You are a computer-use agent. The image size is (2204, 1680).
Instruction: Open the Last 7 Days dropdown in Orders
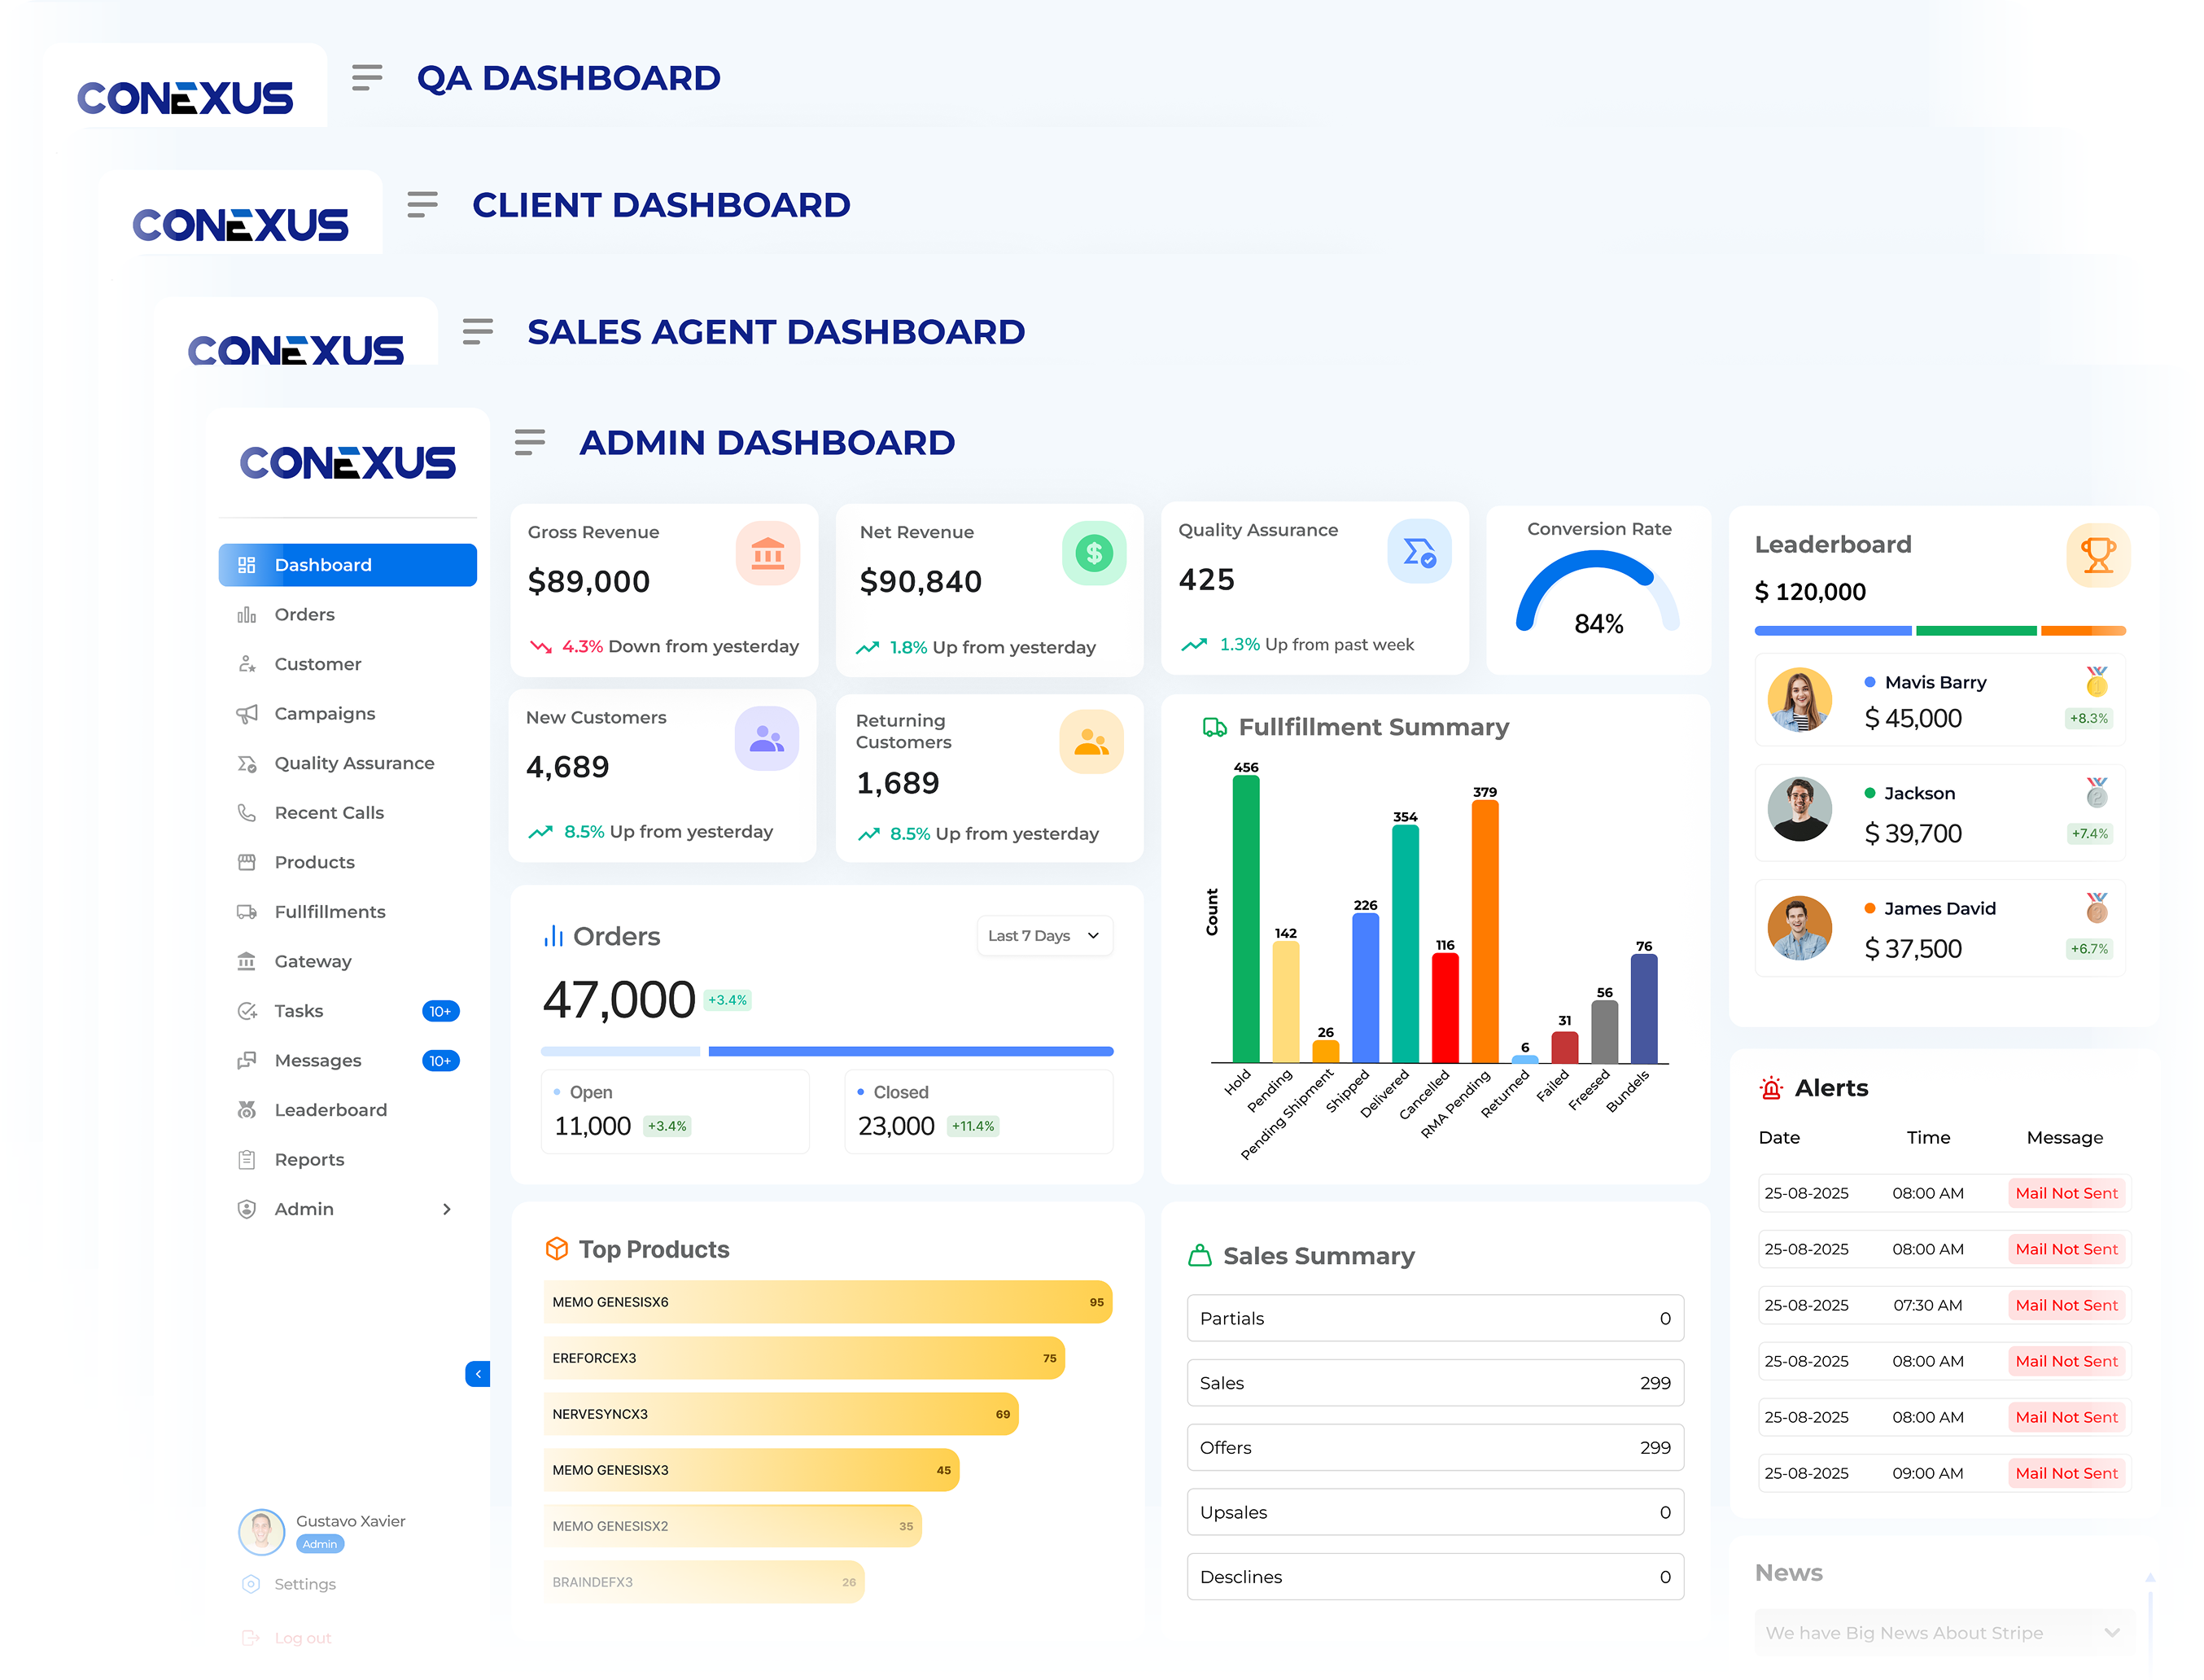pyautogui.click(x=1044, y=935)
